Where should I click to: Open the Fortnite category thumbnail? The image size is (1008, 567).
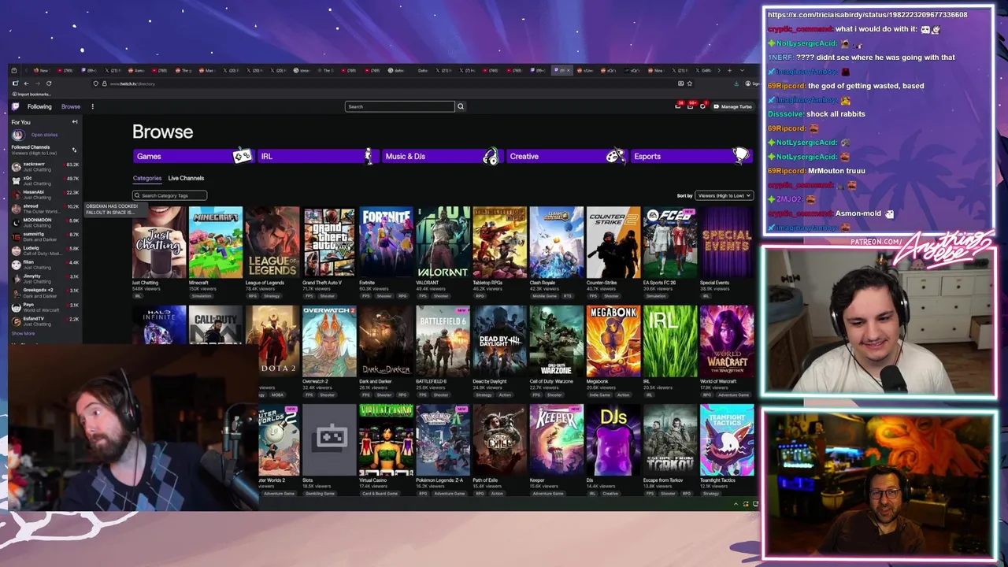pyautogui.click(x=386, y=243)
